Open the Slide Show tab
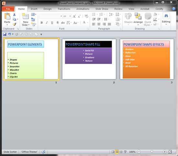This screenshot has width=178, height=156. [x=102, y=9]
